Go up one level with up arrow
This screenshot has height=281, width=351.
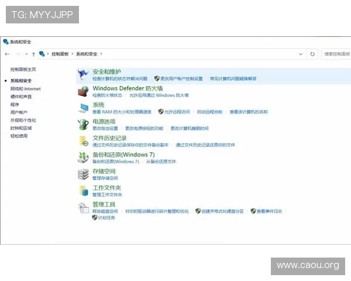[33, 54]
